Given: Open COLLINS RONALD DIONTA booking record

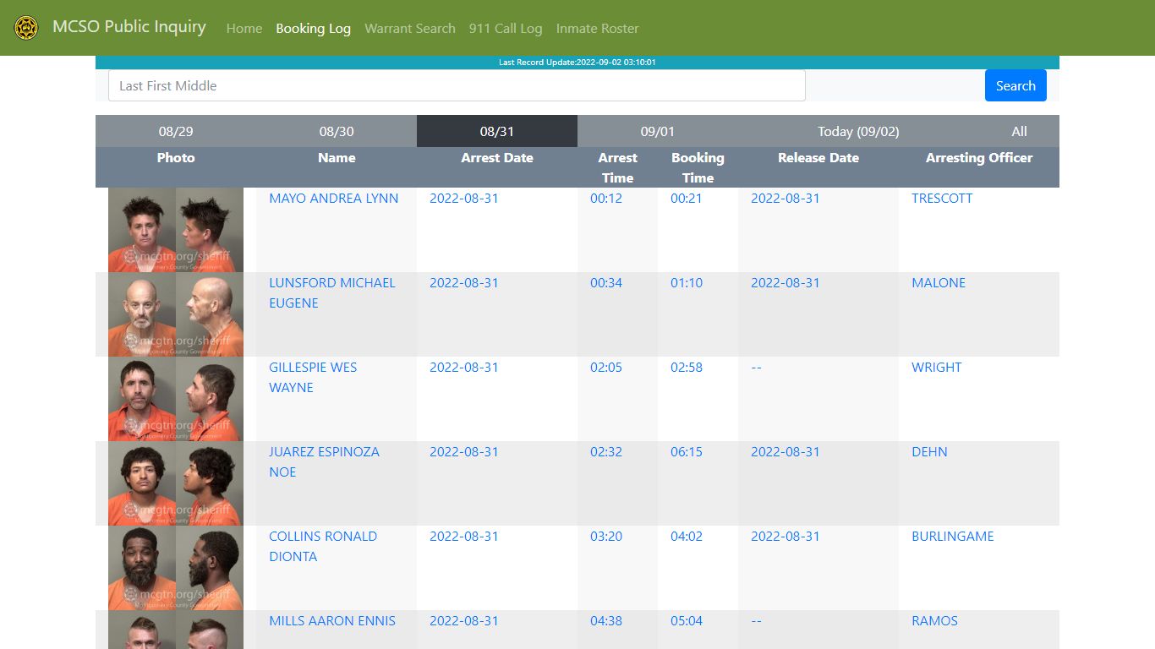Looking at the screenshot, I should point(323,546).
